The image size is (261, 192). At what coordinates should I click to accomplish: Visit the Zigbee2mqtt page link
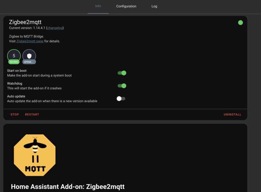(x=30, y=41)
